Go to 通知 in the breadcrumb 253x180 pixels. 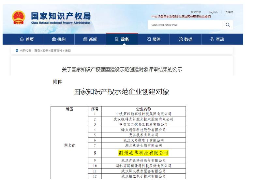(x=67, y=51)
